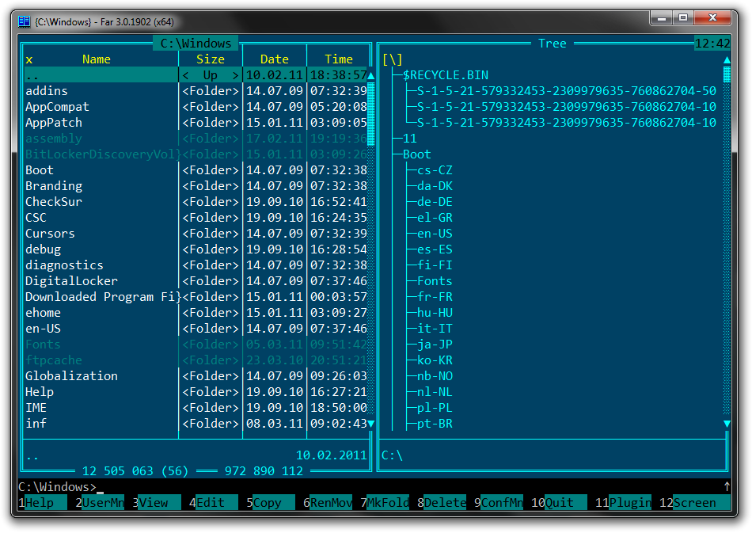Screen dimensions: 752x533
Task: Select the Boot folder in the tree
Action: coord(416,154)
